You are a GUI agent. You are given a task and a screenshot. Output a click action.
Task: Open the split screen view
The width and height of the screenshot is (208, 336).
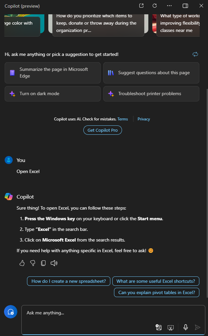click(185, 6)
